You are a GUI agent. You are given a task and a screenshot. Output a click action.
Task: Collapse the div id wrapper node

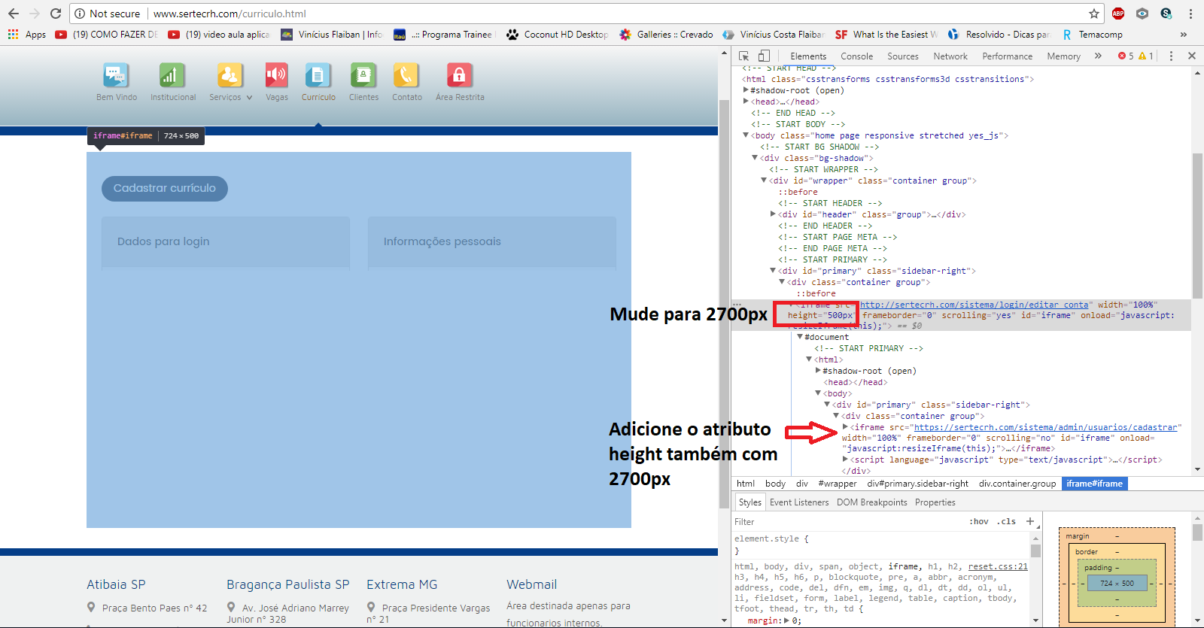(765, 181)
